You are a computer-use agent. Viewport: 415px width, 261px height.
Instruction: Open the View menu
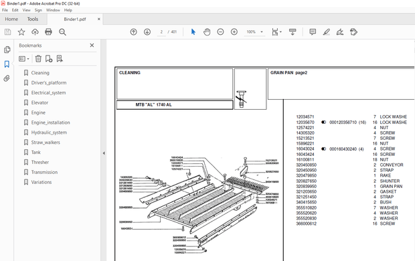click(27, 10)
